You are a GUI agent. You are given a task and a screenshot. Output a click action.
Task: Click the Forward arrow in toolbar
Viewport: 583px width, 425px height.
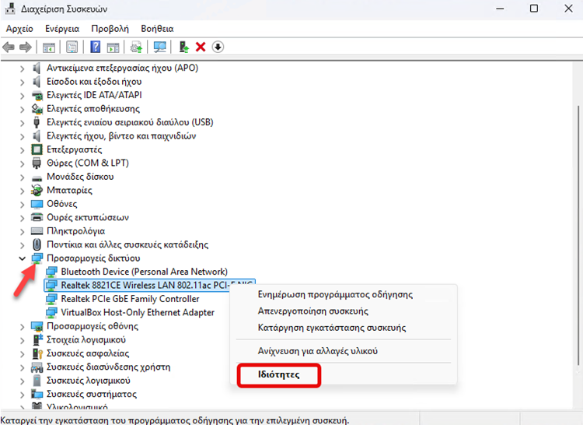pyautogui.click(x=26, y=47)
